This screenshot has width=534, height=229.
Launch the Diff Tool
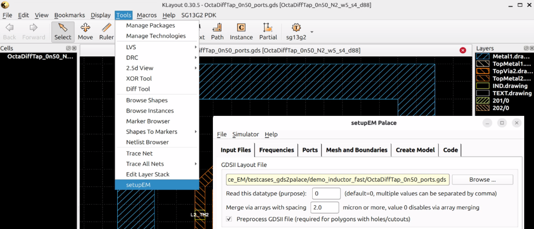[157, 89]
